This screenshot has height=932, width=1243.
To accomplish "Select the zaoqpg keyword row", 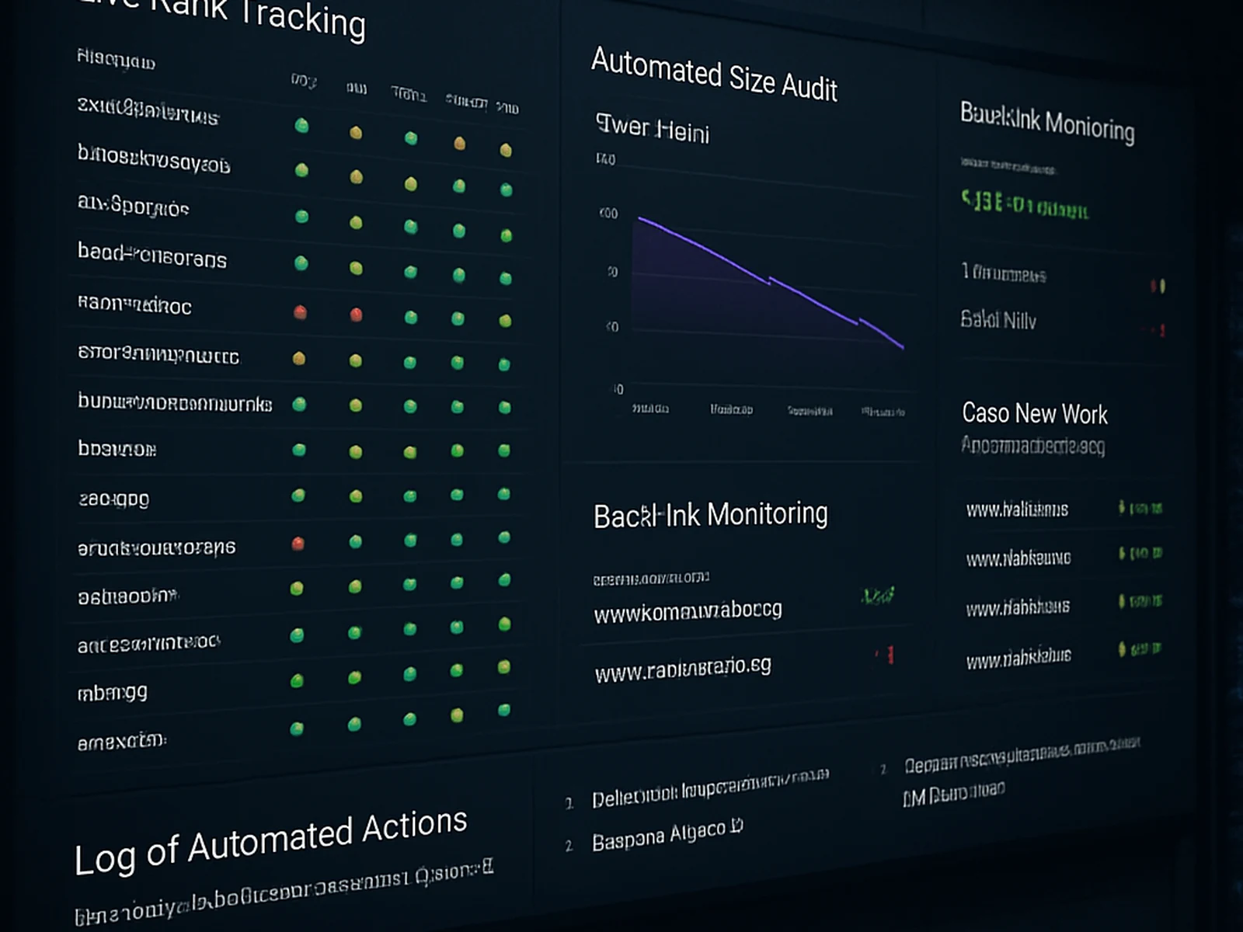I will (113, 499).
